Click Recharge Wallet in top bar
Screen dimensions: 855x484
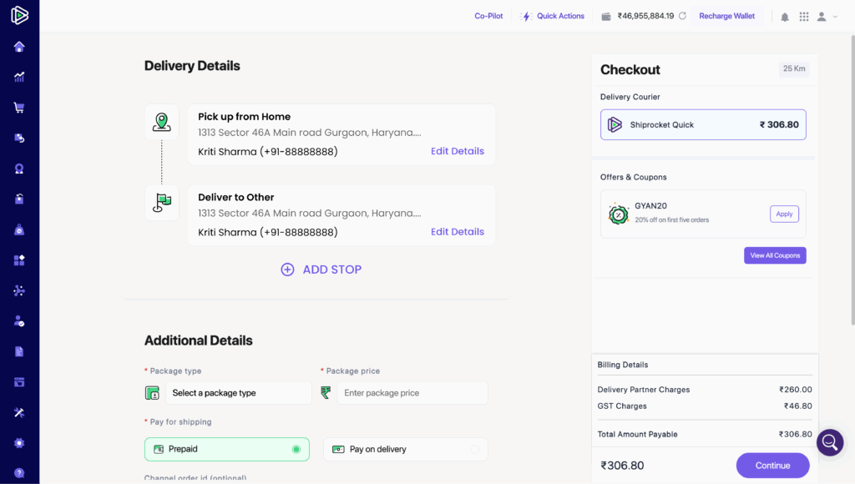pyautogui.click(x=726, y=16)
